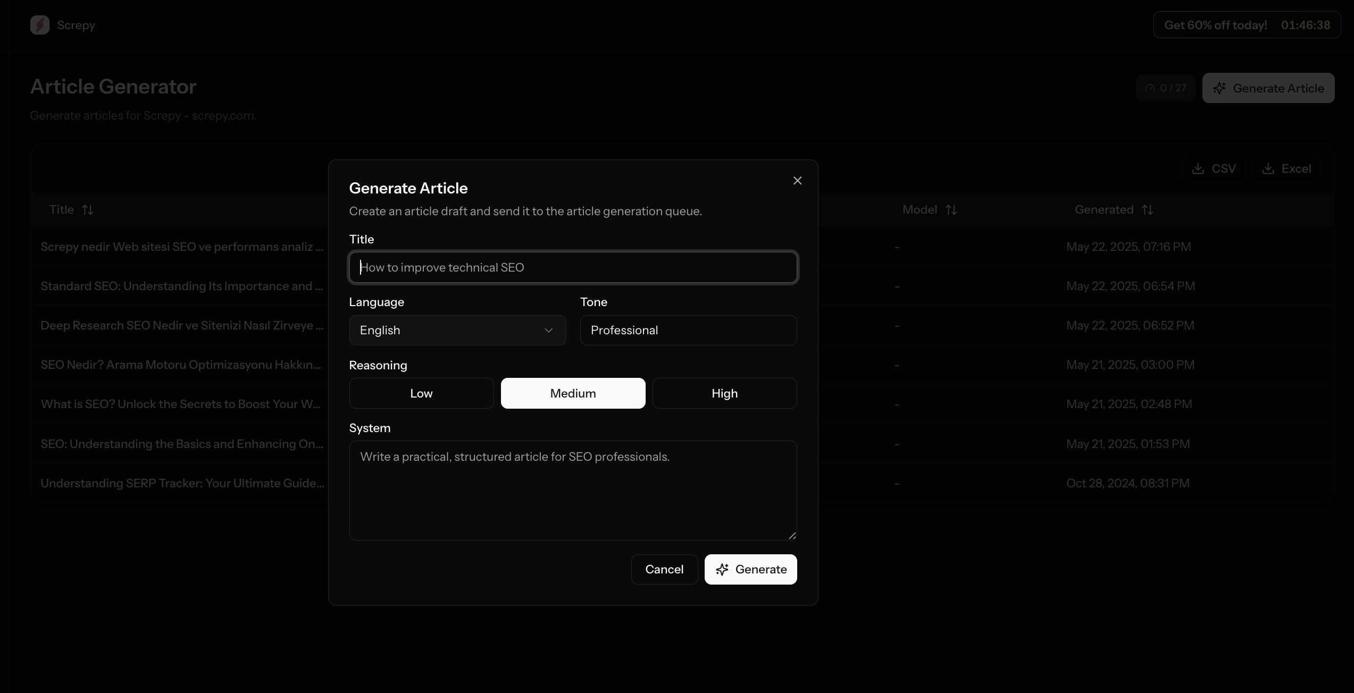Click the System prompt text area
1354x693 pixels.
(573, 490)
